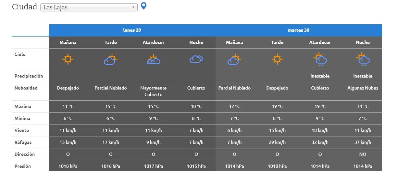Click rain shower icon for martes Atardecer
Screen dimensions: 399x171
320,59
